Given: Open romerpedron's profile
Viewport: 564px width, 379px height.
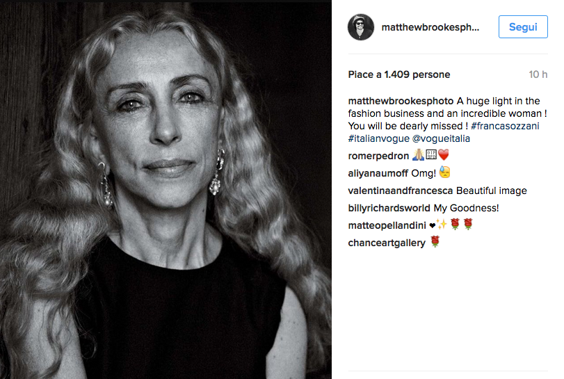Looking at the screenshot, I should [x=378, y=156].
